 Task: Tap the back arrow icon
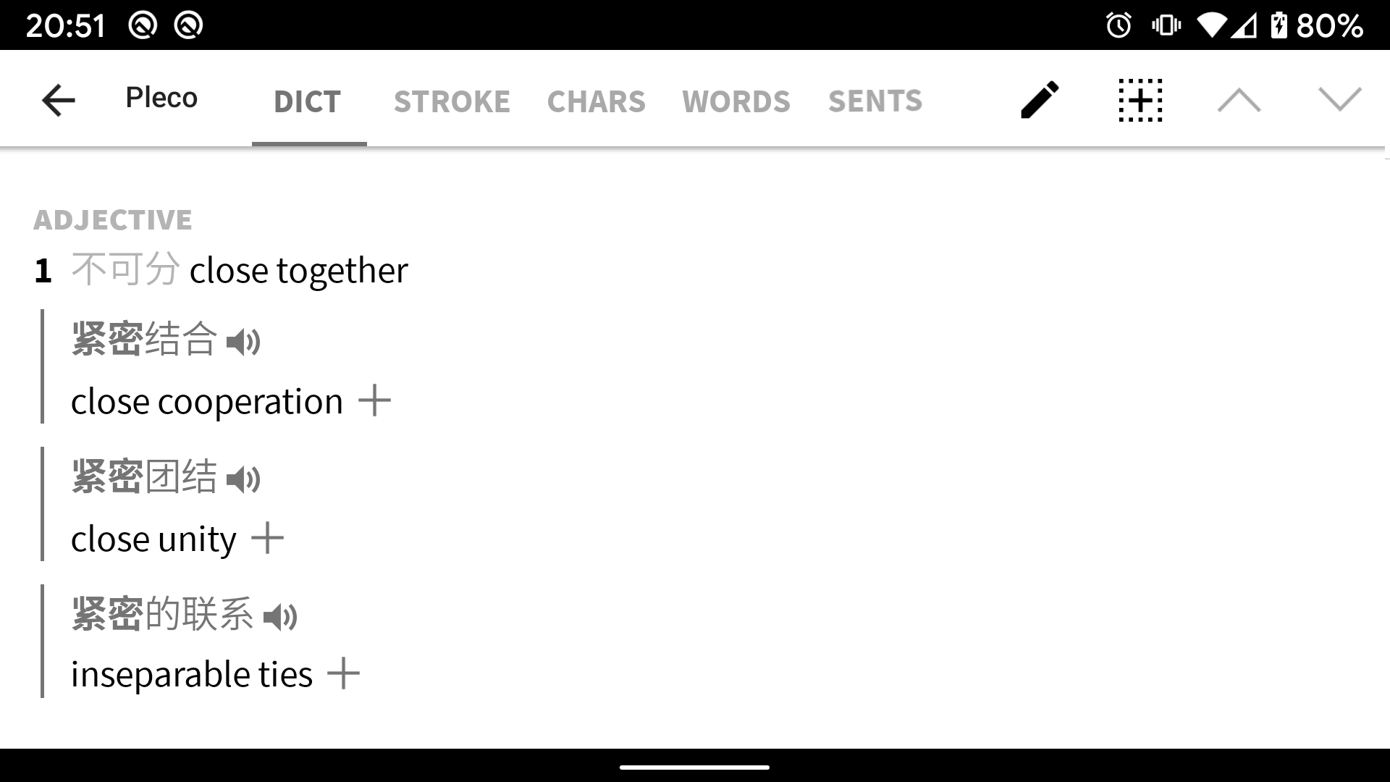[59, 100]
